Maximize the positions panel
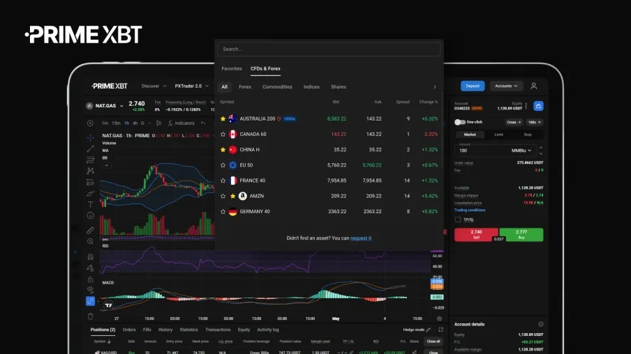This screenshot has width=631, height=354. (x=440, y=330)
